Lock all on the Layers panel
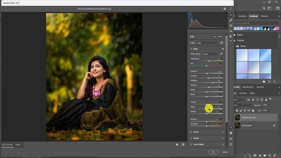Screen dimensions: 281x158 [x=253, y=111]
